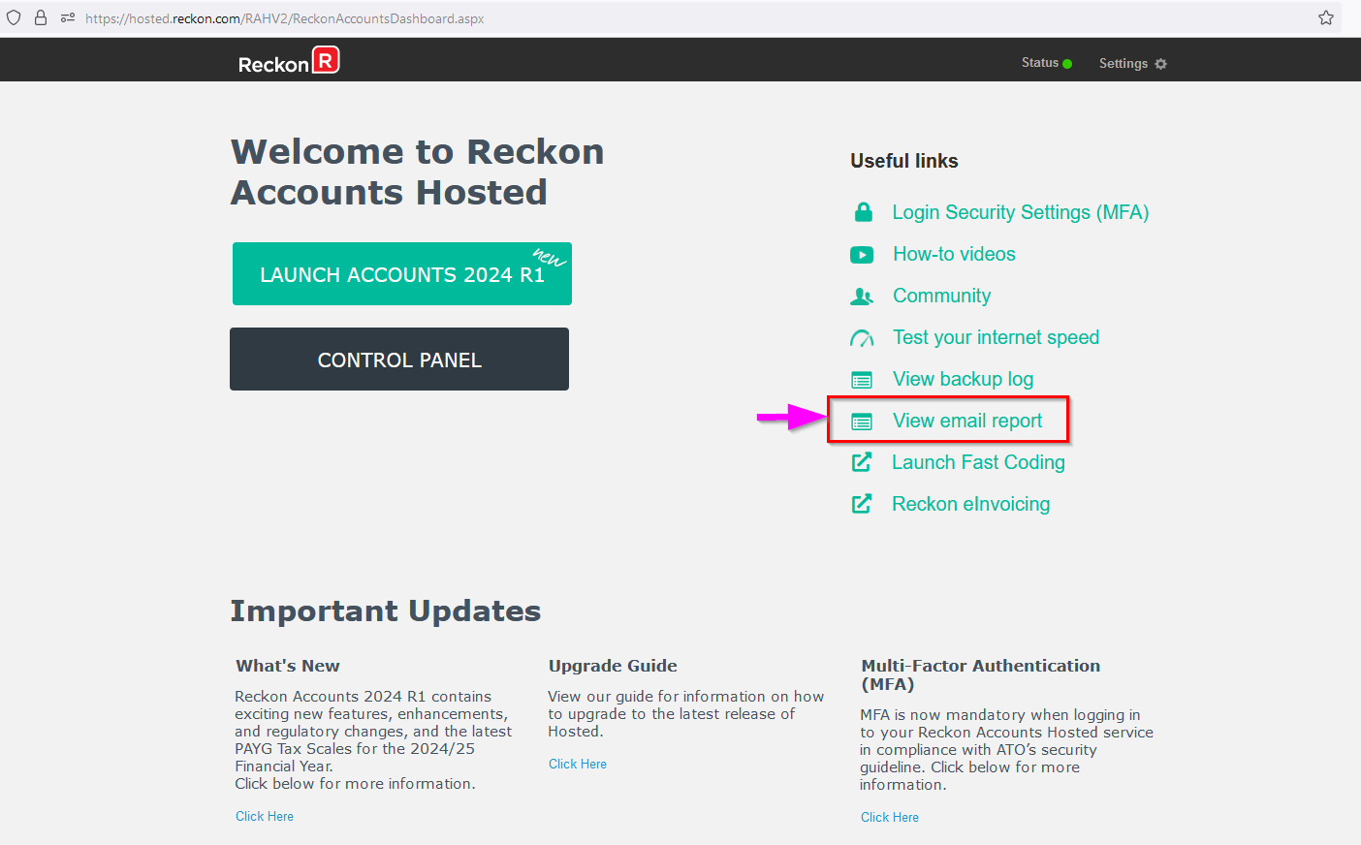Open the Reckon eInvoicing link
The width and height of the screenshot is (1361, 845).
coord(971,504)
